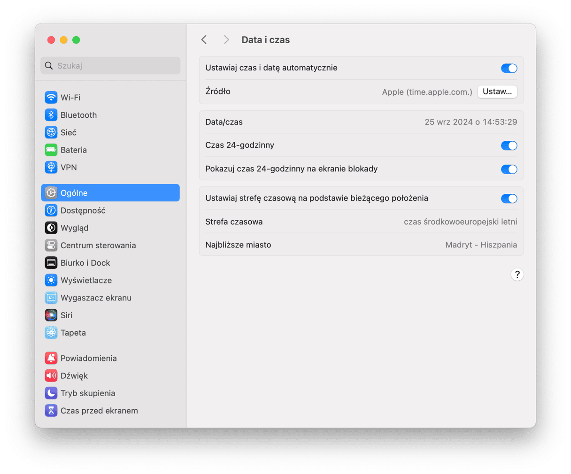Click the Źródło label
Image resolution: width=571 pixels, height=474 pixels.
pyautogui.click(x=218, y=92)
